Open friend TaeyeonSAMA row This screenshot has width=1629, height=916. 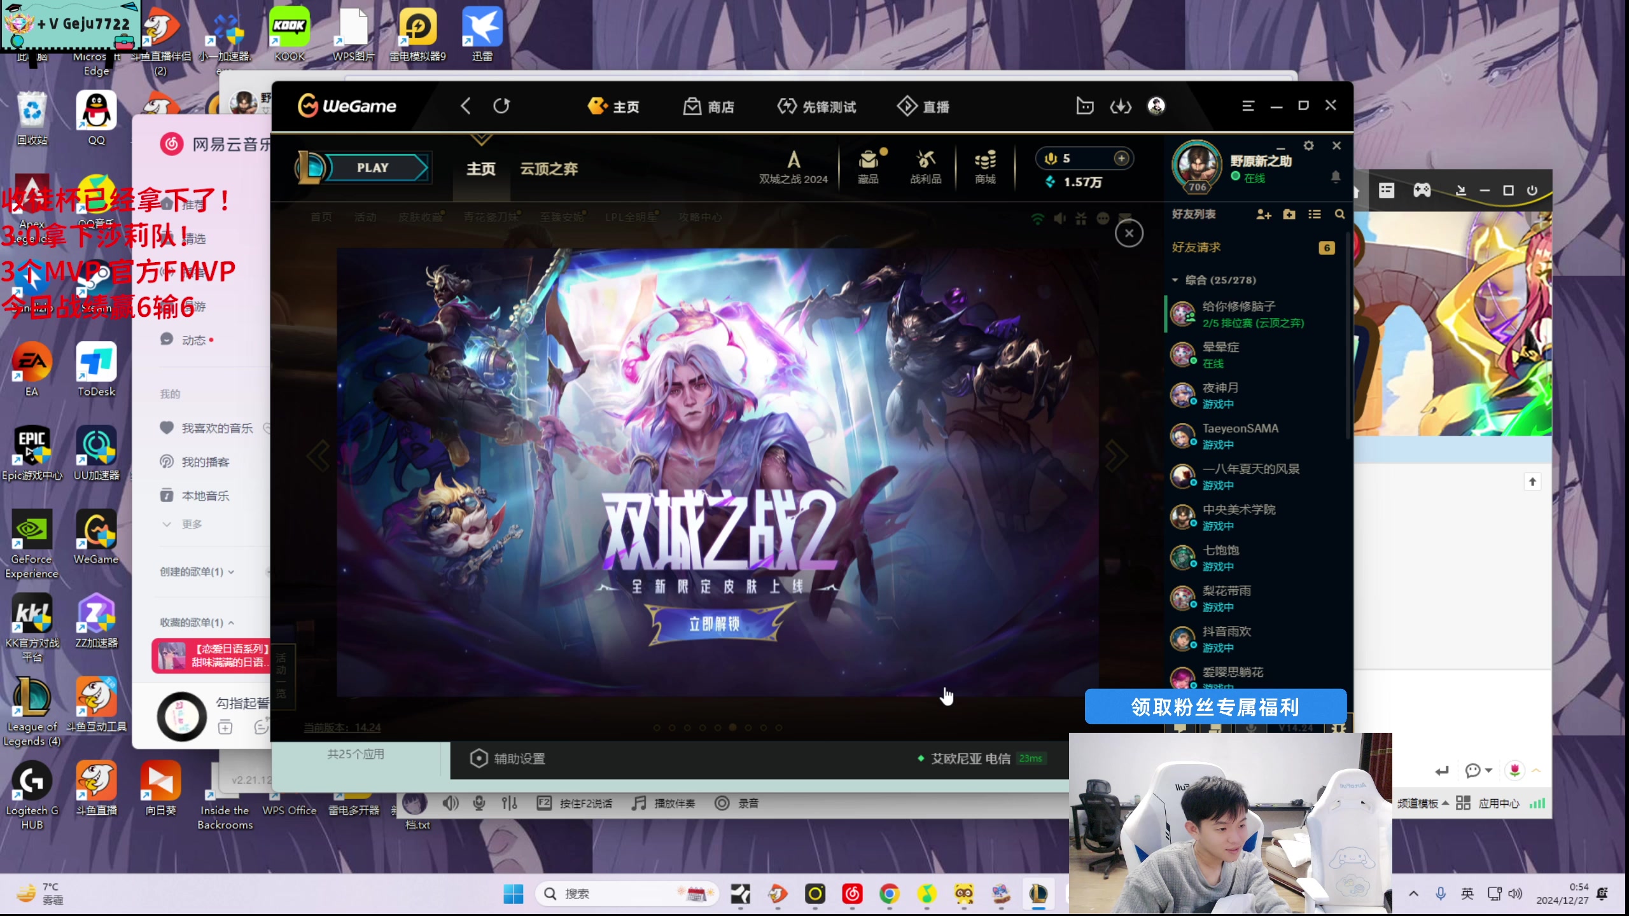[x=1254, y=436]
